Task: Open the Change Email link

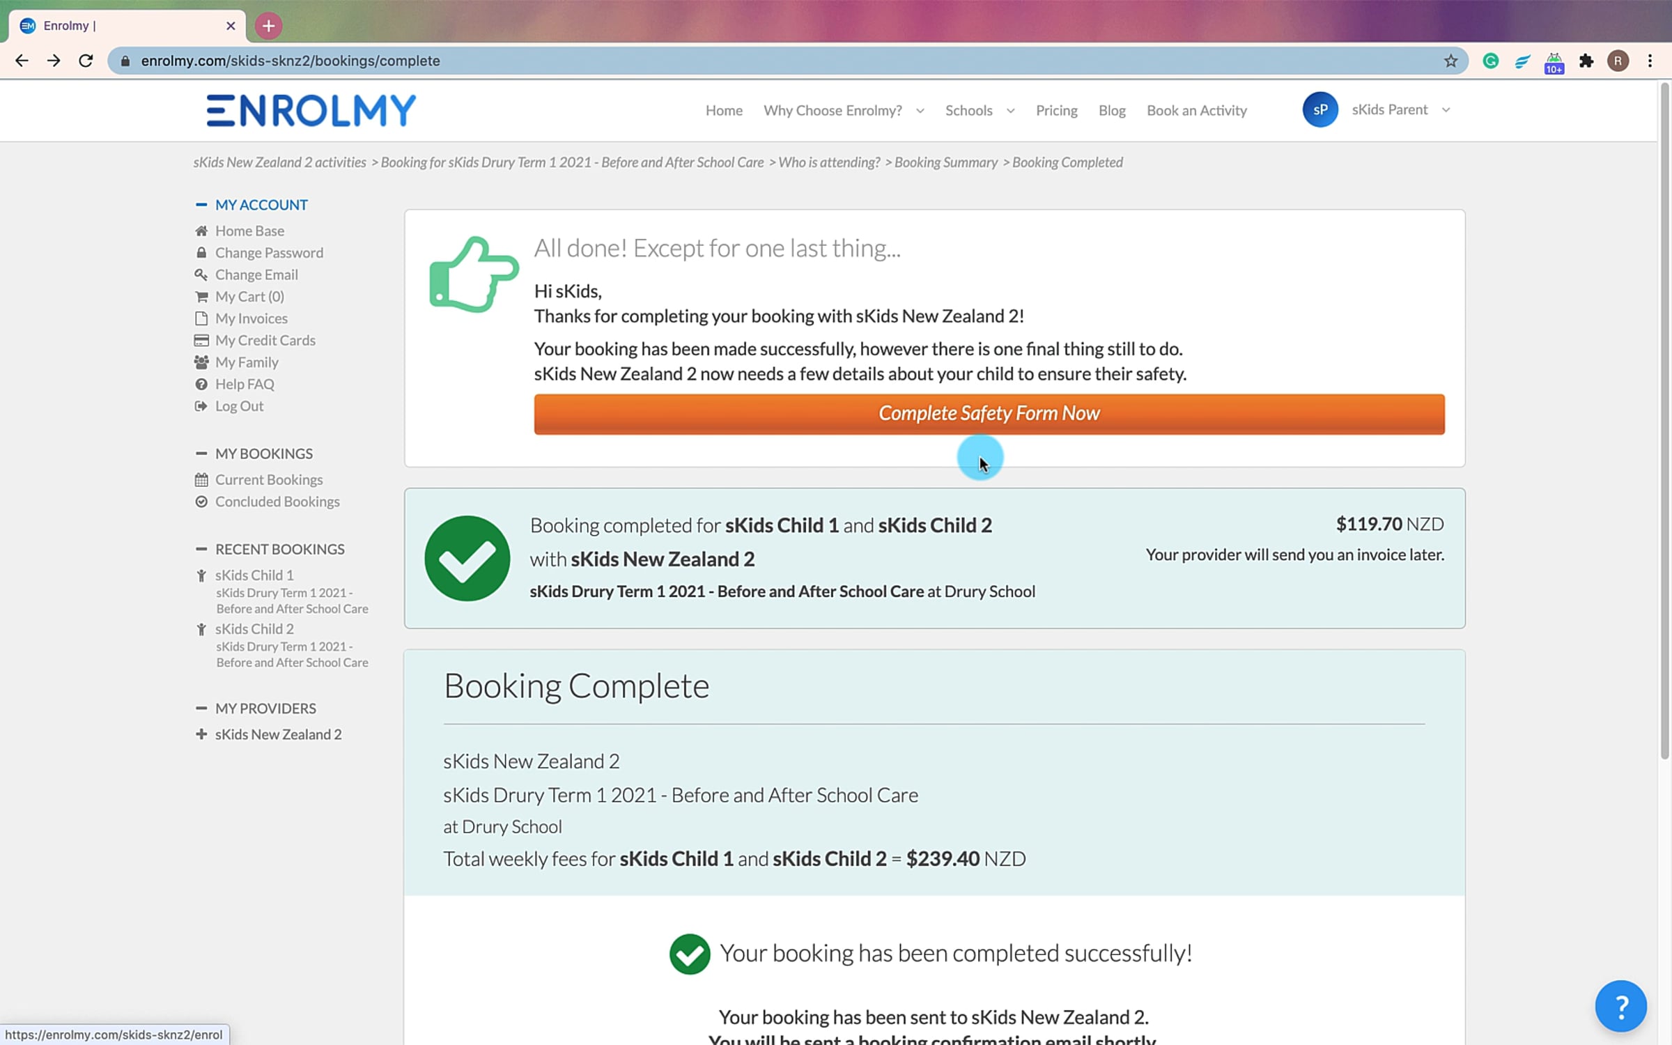Action: 256,274
